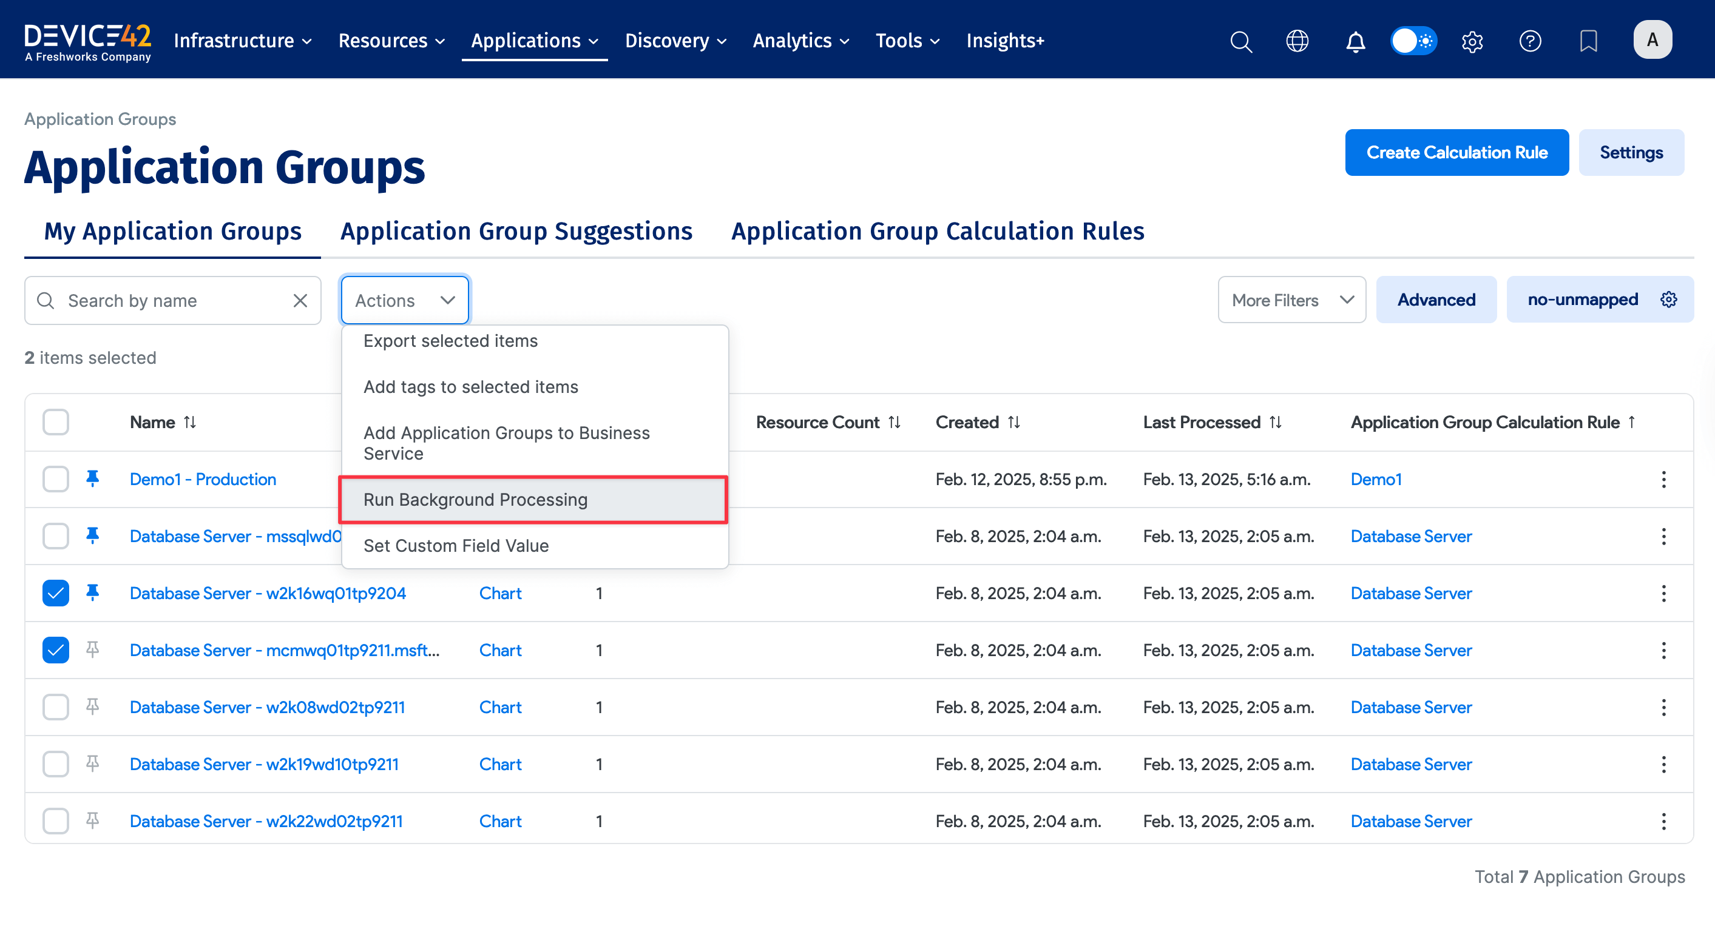Open the global search
Screen dimensions: 1715x929
(x=1241, y=41)
